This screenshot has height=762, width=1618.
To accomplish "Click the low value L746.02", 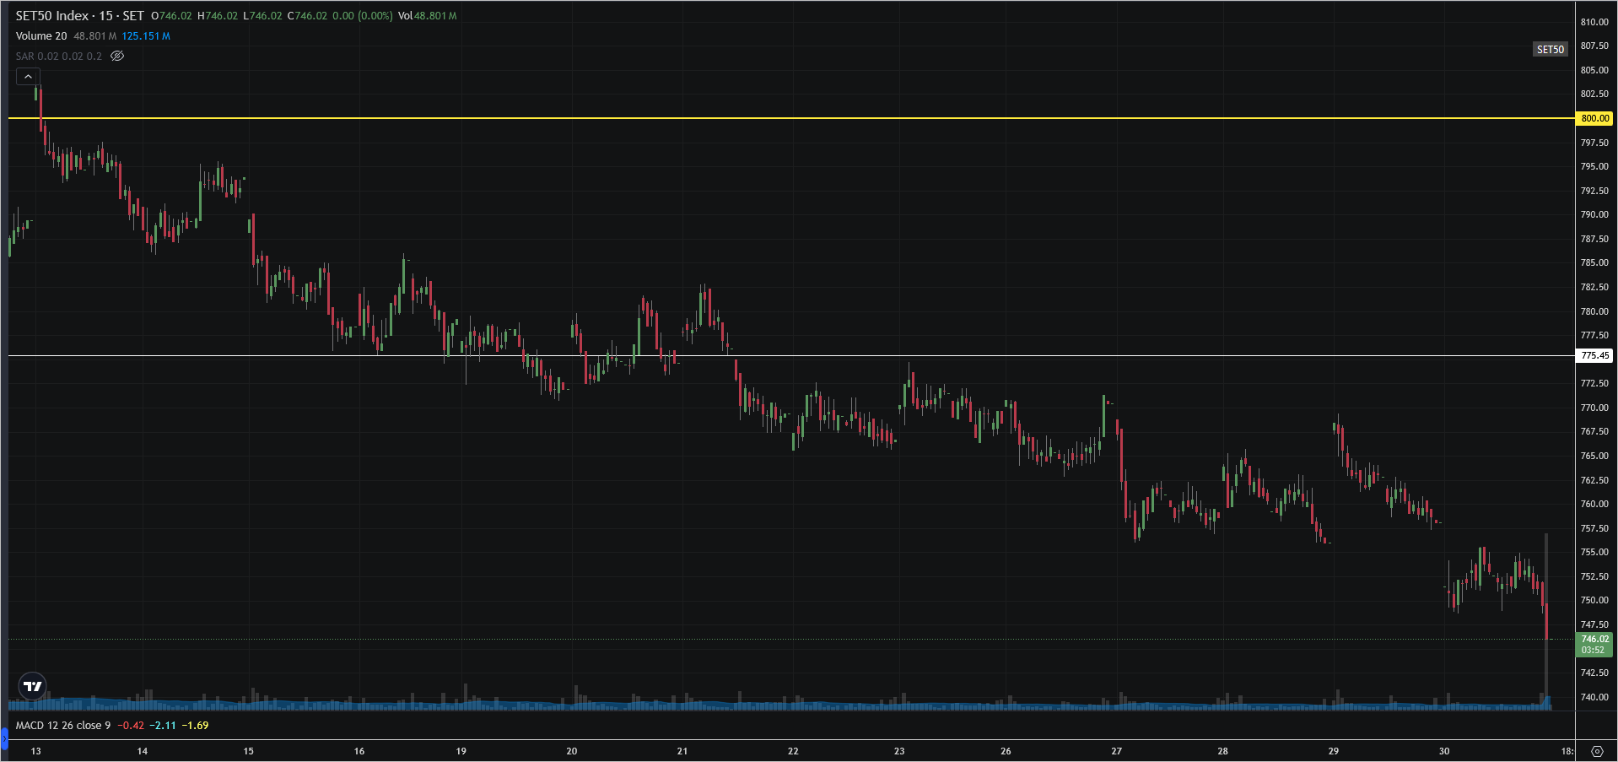I will click(x=262, y=16).
